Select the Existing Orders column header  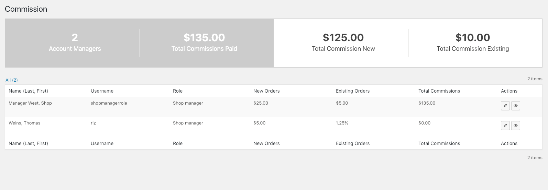point(353,91)
